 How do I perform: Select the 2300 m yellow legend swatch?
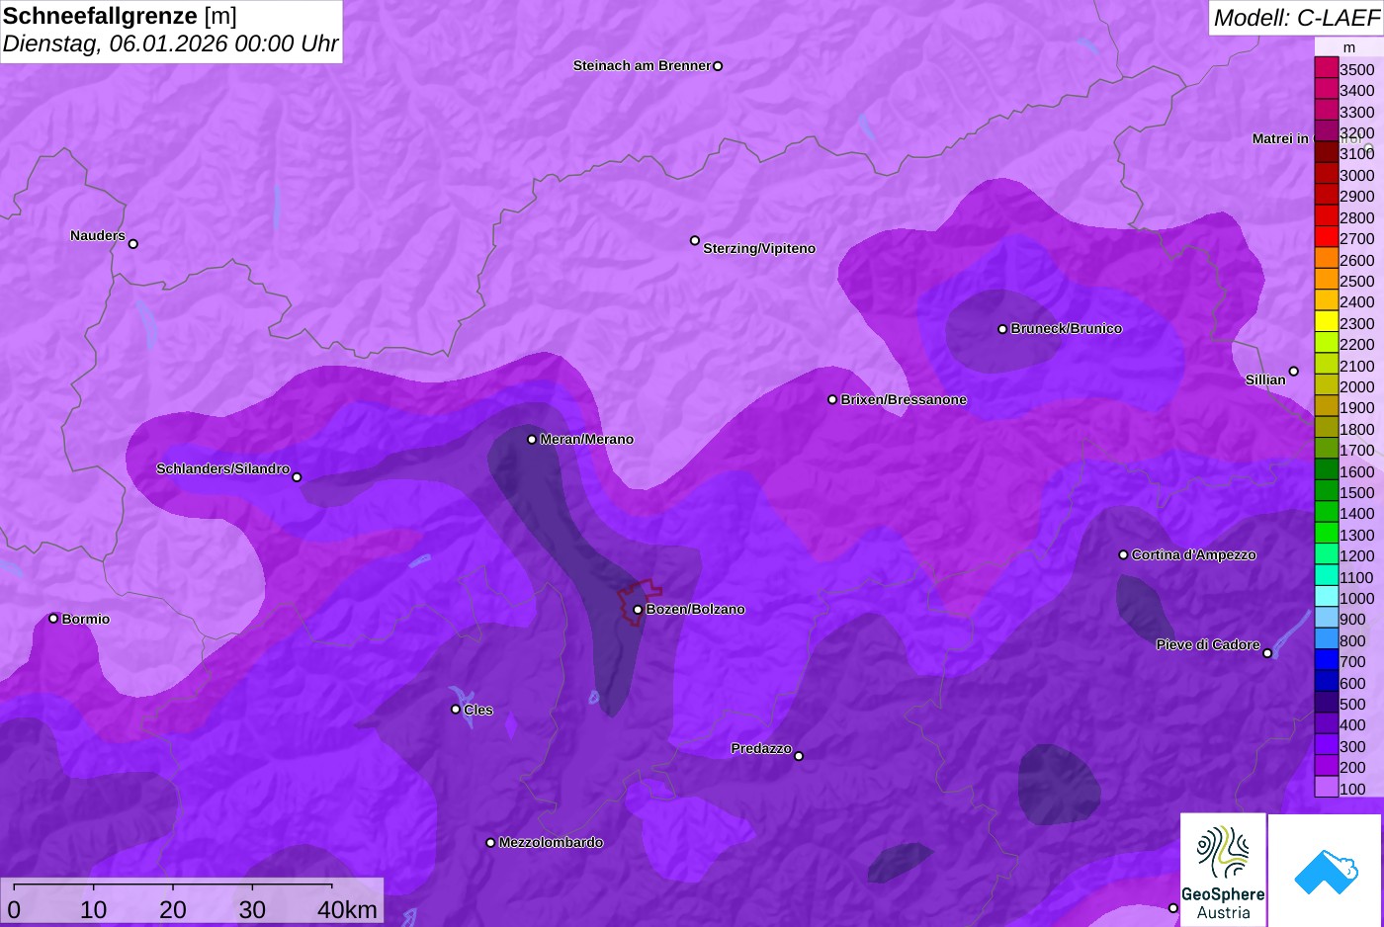point(1326,322)
